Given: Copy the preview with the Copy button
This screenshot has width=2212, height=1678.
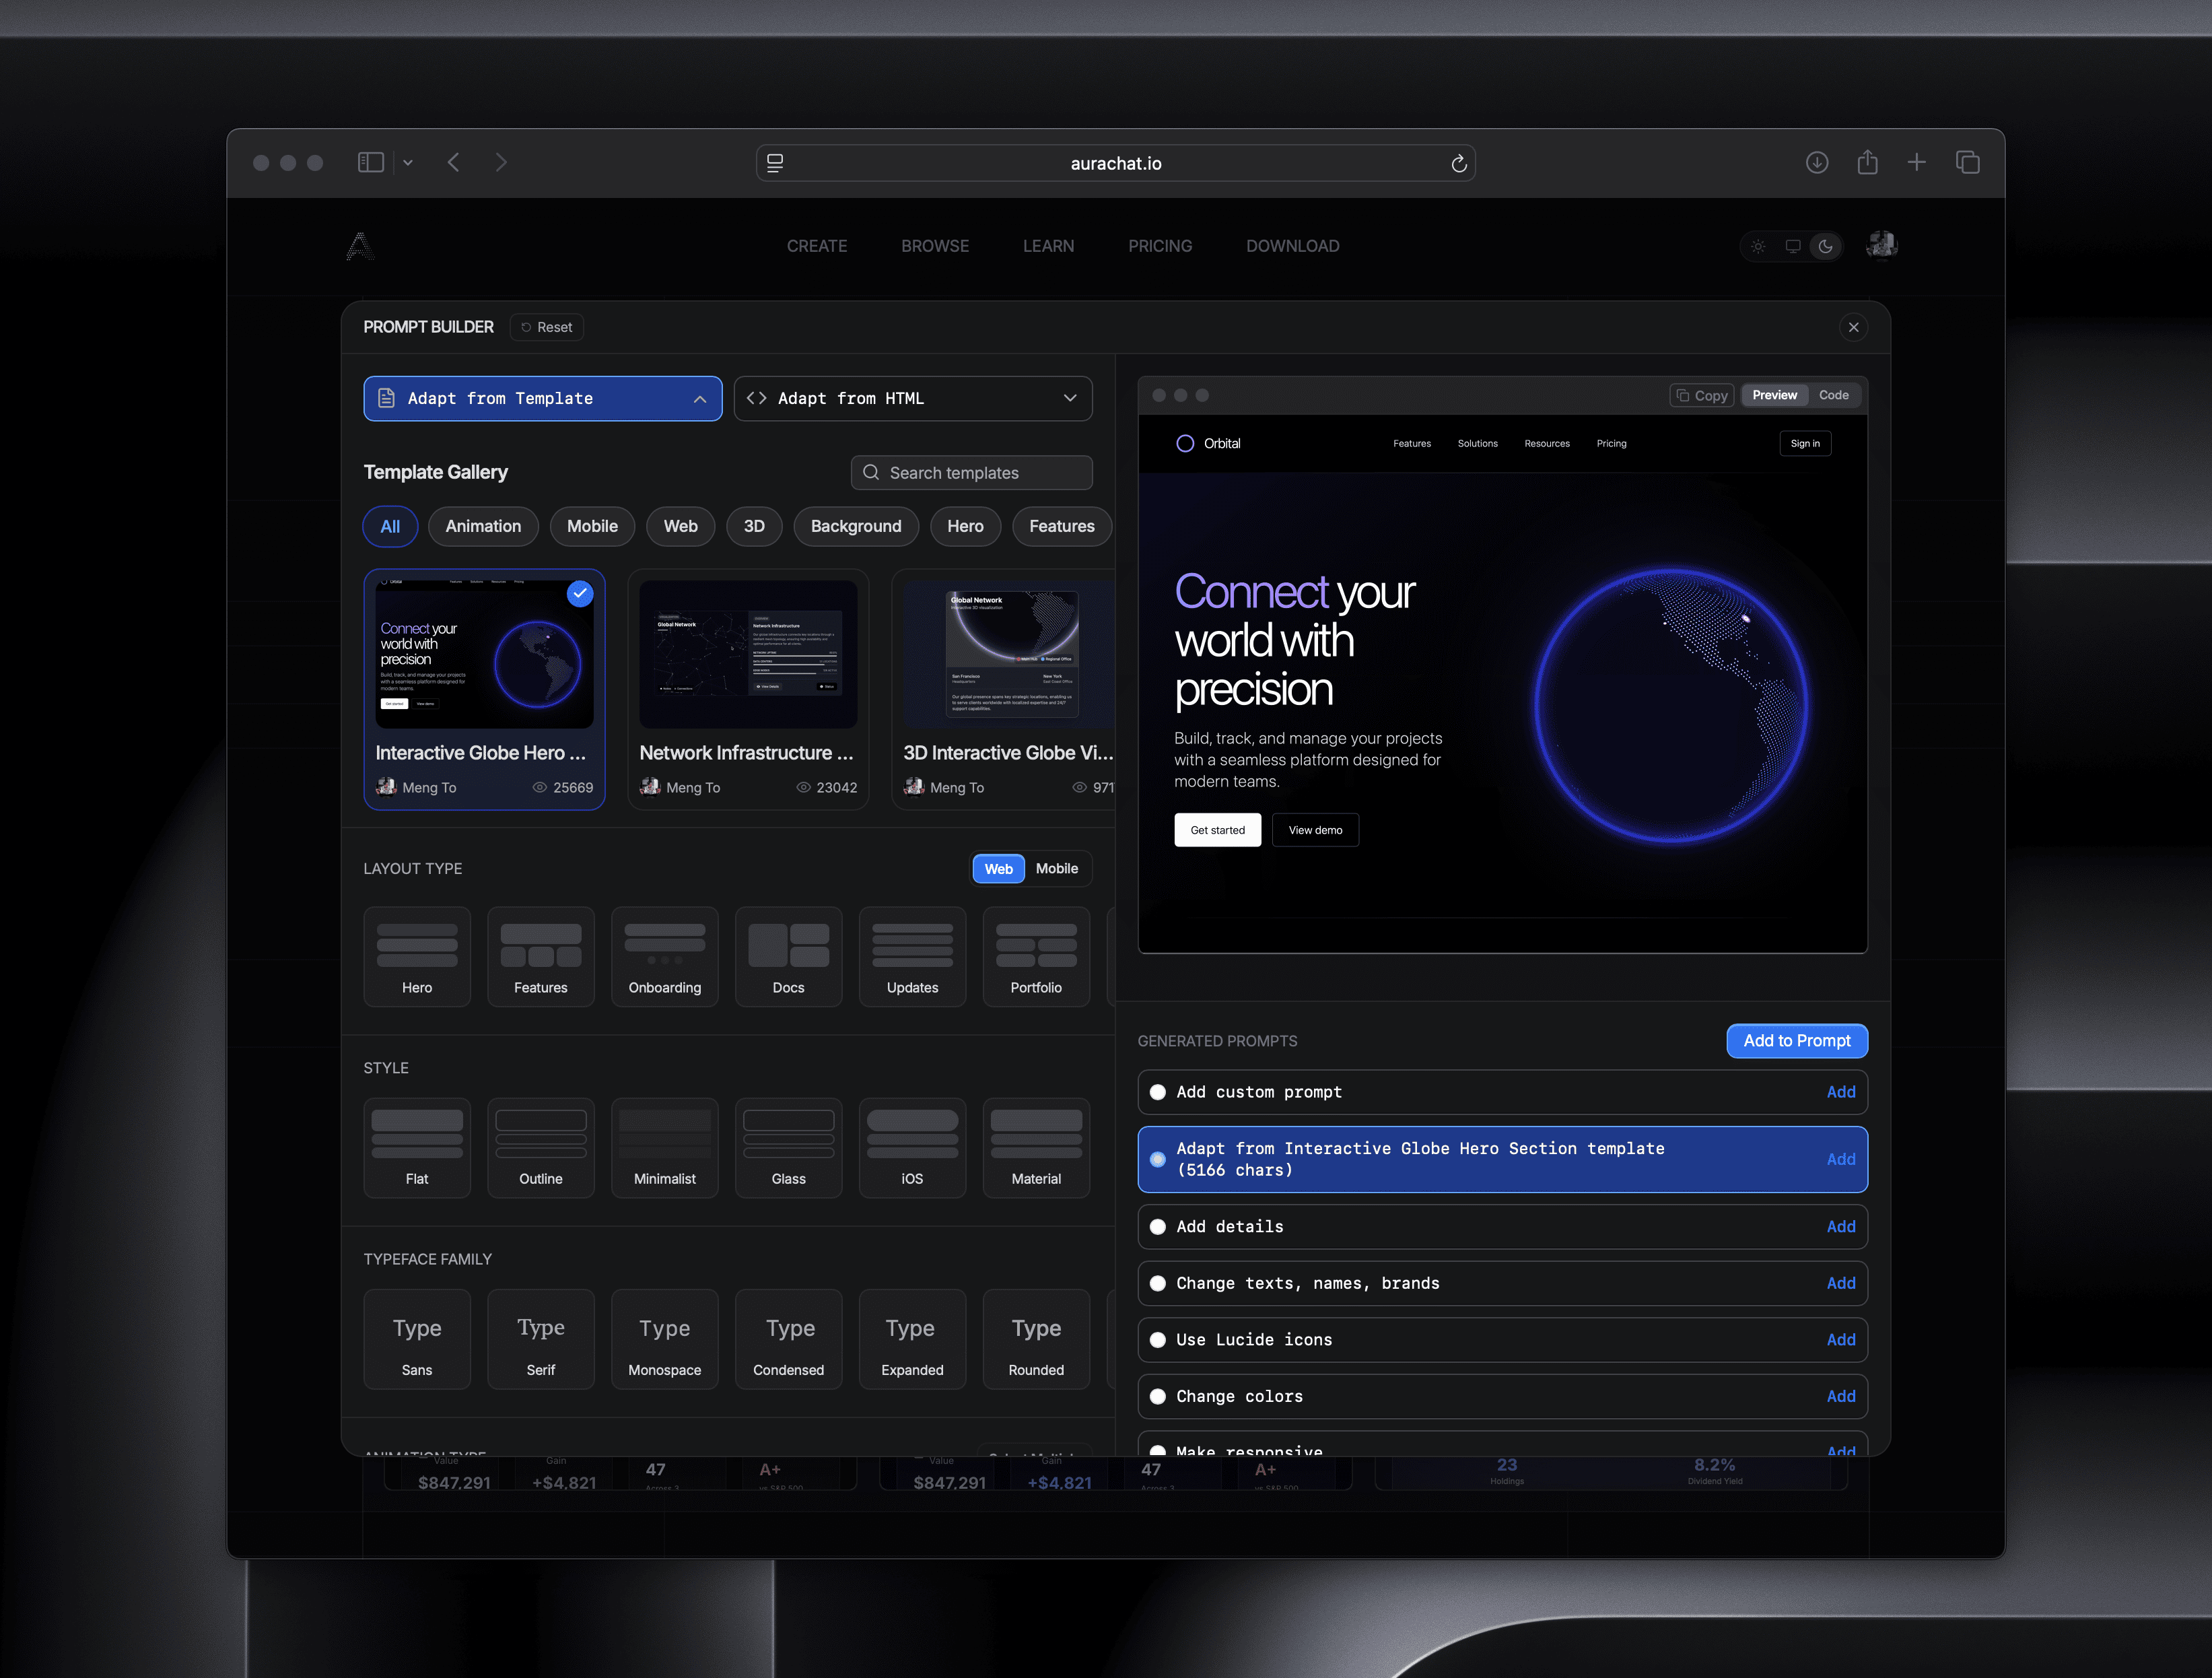Looking at the screenshot, I should tap(1702, 395).
